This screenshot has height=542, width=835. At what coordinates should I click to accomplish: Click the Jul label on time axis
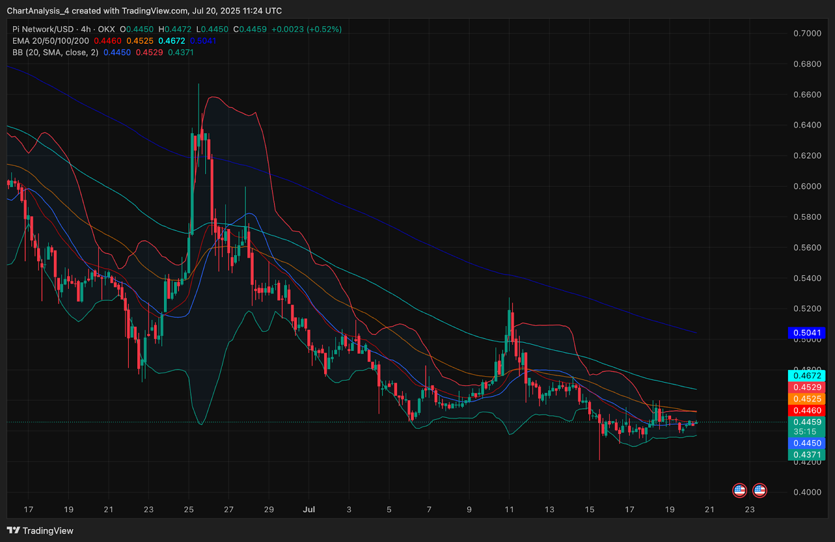309,510
